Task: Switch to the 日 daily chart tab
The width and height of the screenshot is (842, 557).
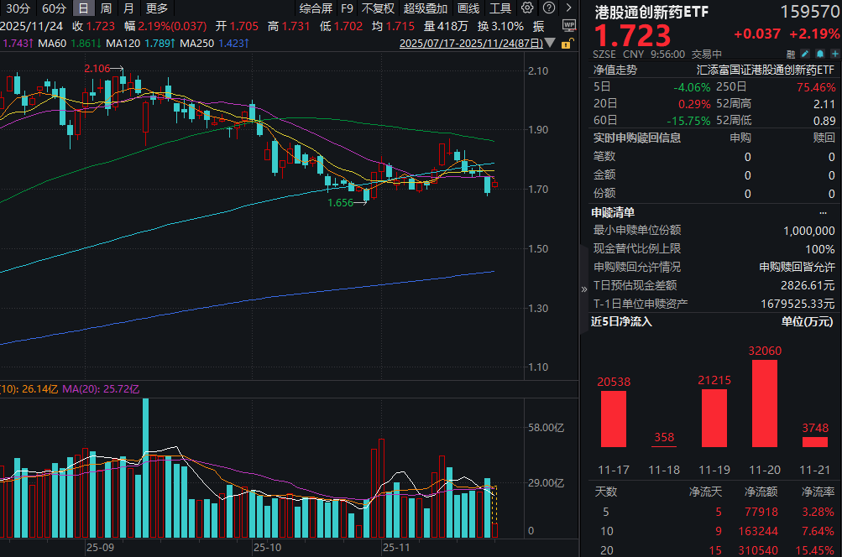Action: (x=83, y=8)
